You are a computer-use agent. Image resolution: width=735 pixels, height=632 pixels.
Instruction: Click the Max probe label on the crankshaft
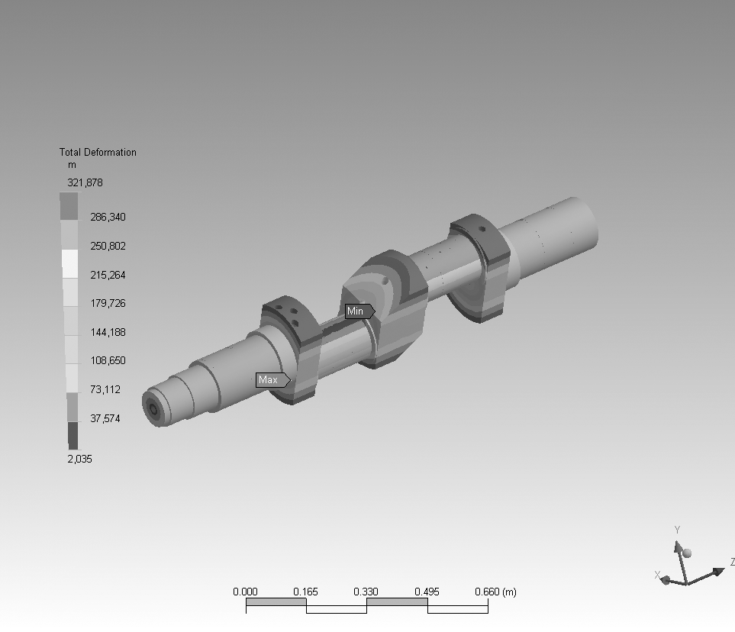pyautogui.click(x=272, y=380)
